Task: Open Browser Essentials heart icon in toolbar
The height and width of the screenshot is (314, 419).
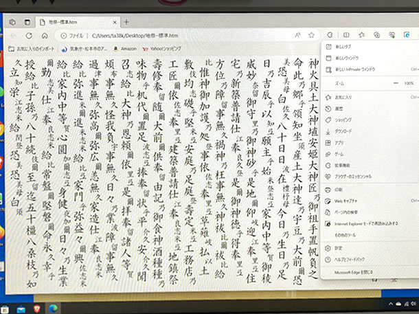Action: pos(392,35)
